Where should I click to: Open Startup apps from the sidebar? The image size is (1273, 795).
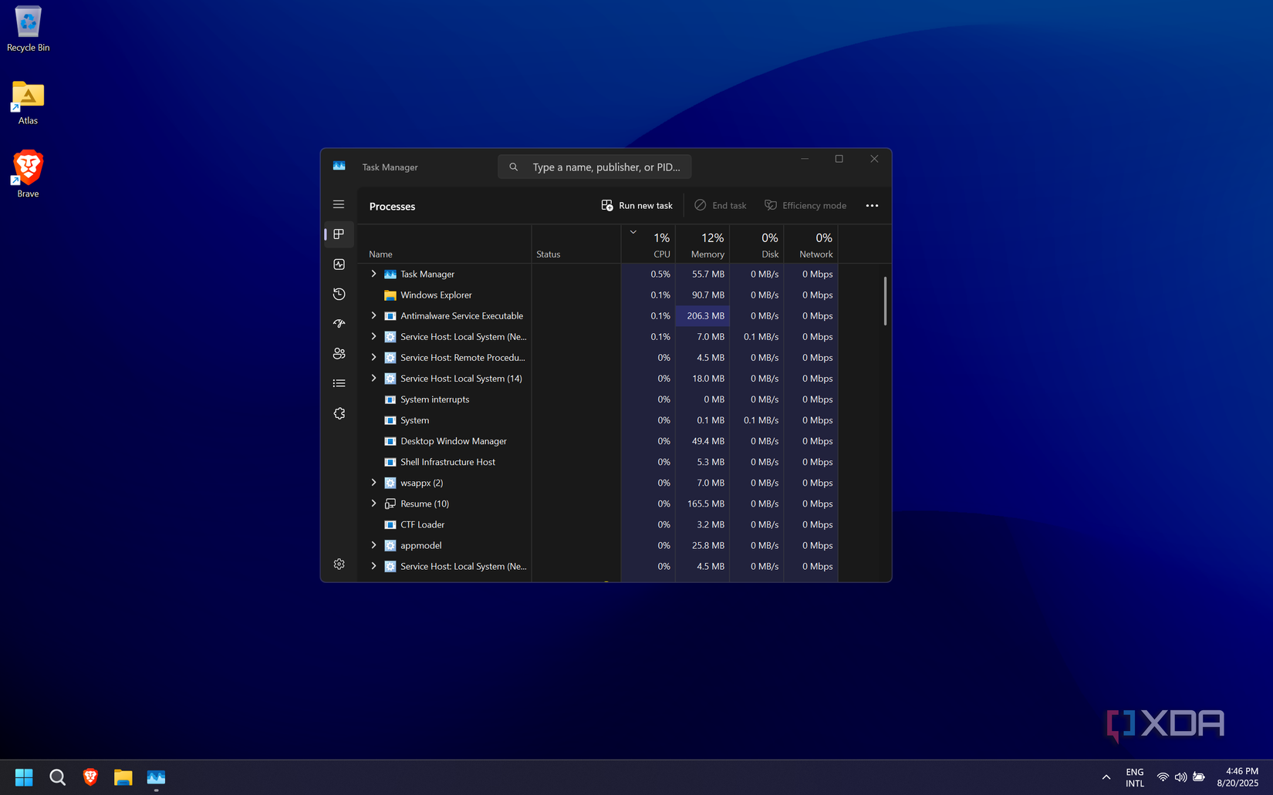(339, 323)
